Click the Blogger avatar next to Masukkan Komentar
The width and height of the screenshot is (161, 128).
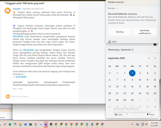8,96
